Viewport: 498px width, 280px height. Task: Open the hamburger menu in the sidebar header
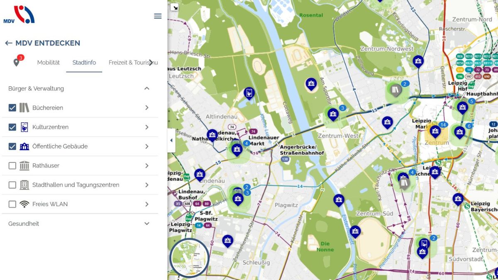pyautogui.click(x=158, y=16)
